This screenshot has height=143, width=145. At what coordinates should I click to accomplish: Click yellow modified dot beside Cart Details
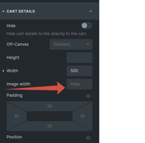(3, 11)
